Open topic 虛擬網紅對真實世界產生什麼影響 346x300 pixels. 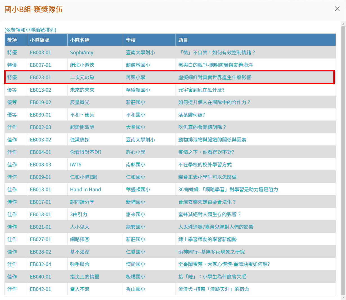click(215, 77)
